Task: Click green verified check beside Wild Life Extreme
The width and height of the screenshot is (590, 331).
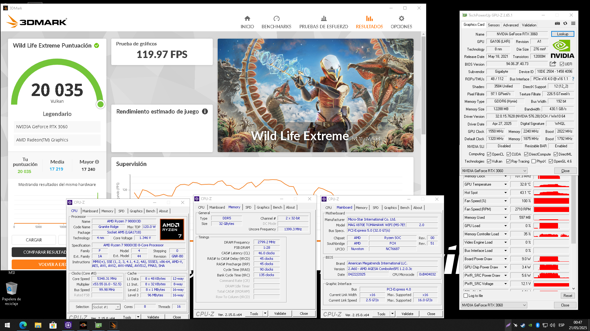Action: pos(97,45)
